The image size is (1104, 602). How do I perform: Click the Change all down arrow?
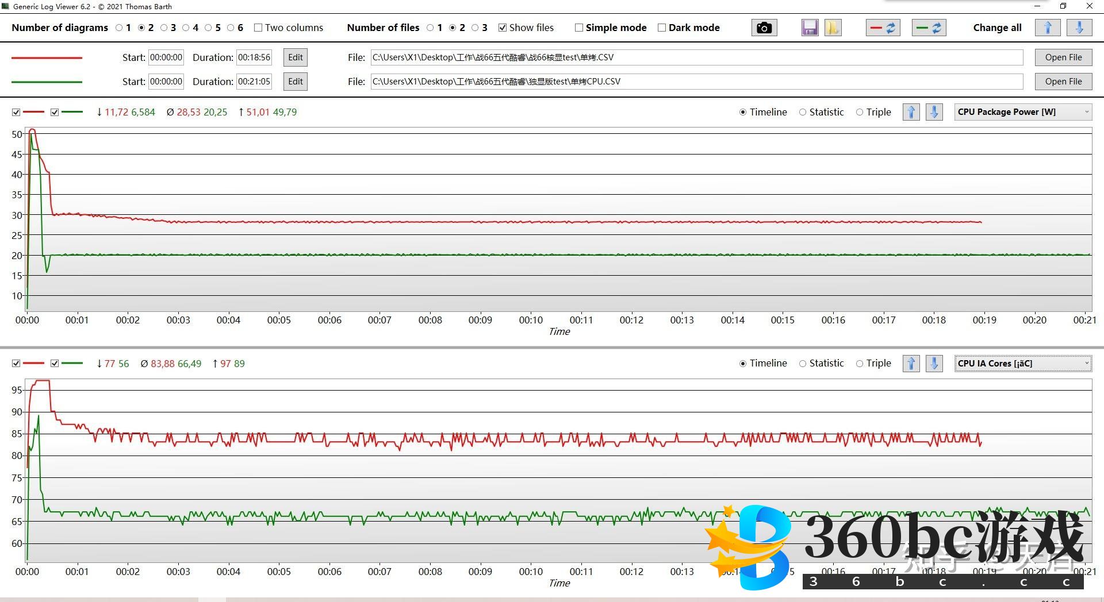point(1079,28)
